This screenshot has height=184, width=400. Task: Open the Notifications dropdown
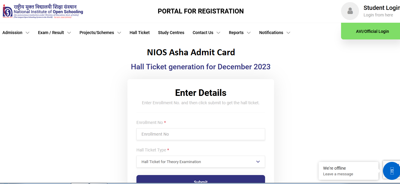274,33
